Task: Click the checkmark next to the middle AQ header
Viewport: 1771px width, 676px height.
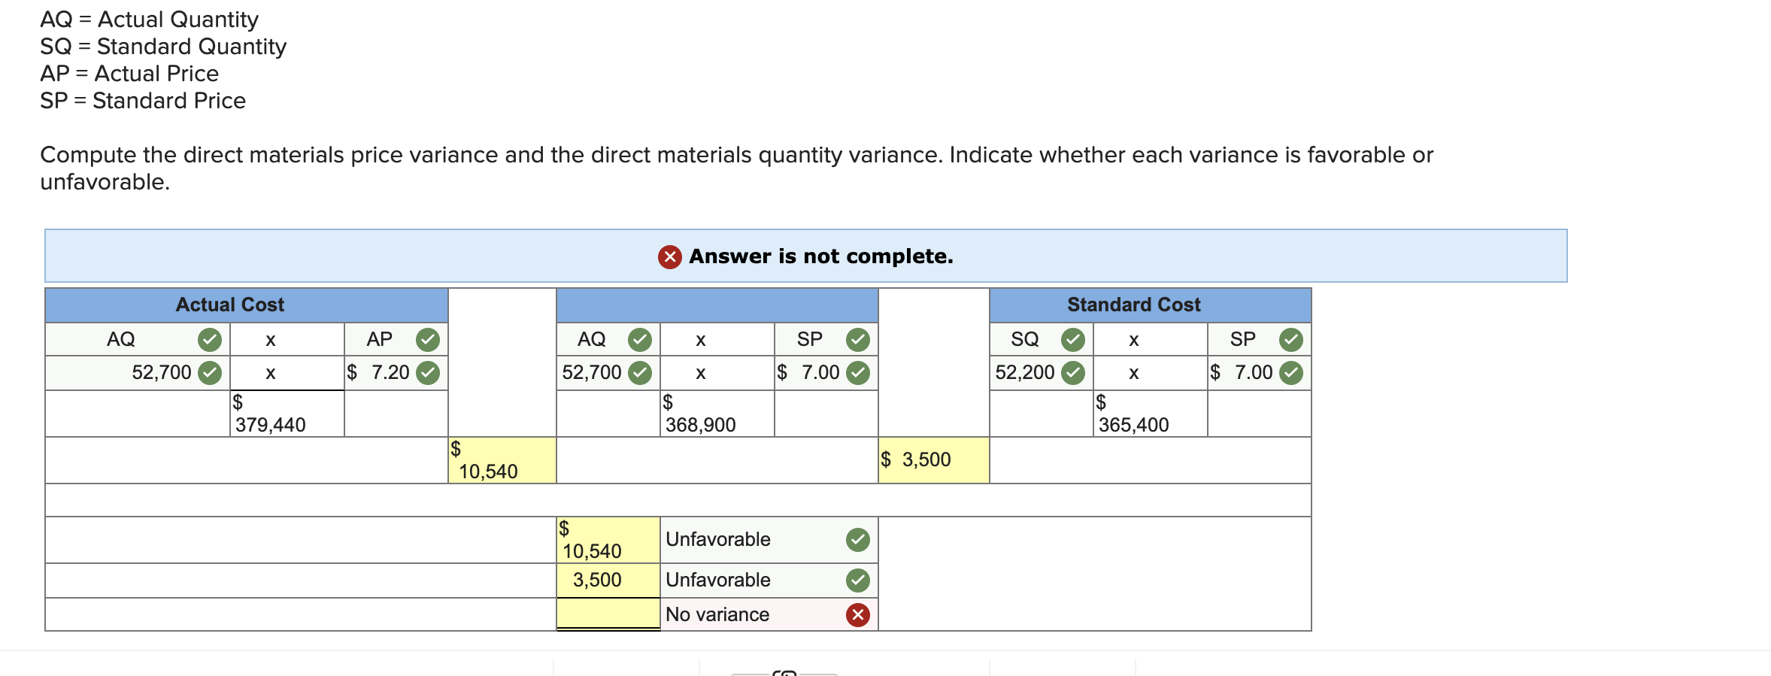Action: pos(640,340)
